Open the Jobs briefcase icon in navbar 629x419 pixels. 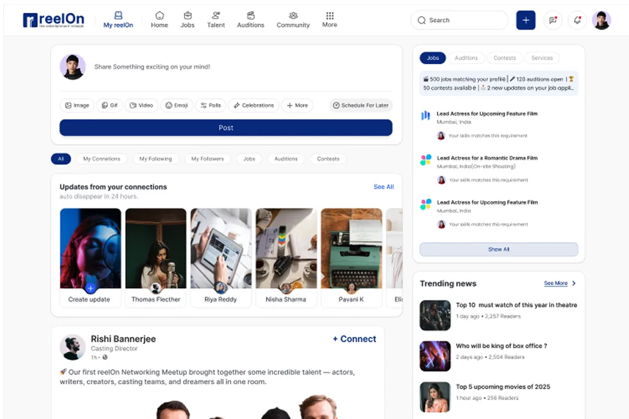pos(187,16)
